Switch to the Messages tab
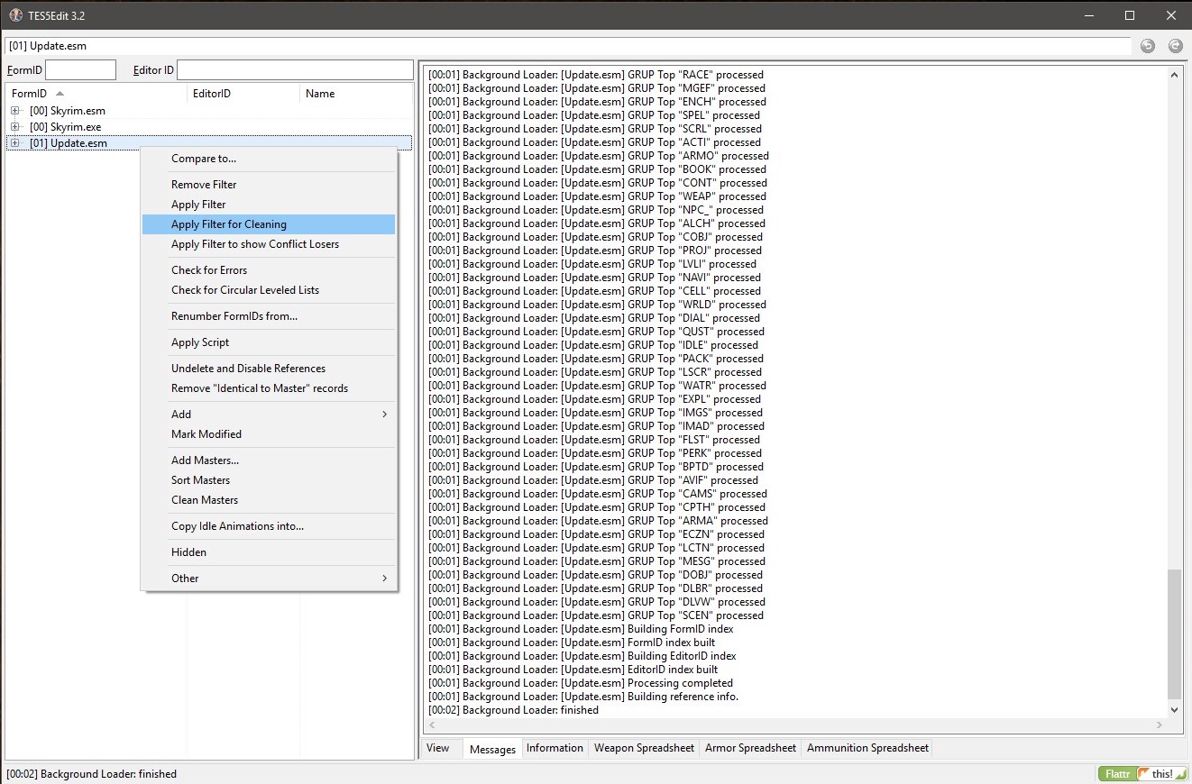 (492, 749)
